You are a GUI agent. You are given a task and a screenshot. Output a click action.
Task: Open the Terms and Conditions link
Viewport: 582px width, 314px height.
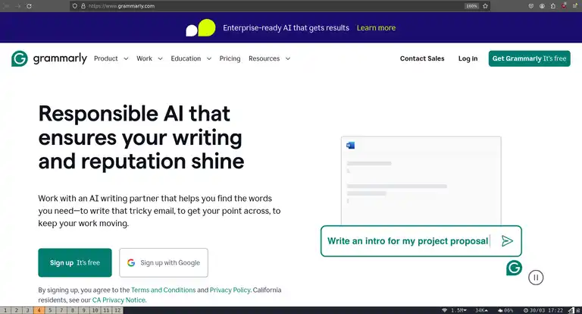[x=164, y=290]
